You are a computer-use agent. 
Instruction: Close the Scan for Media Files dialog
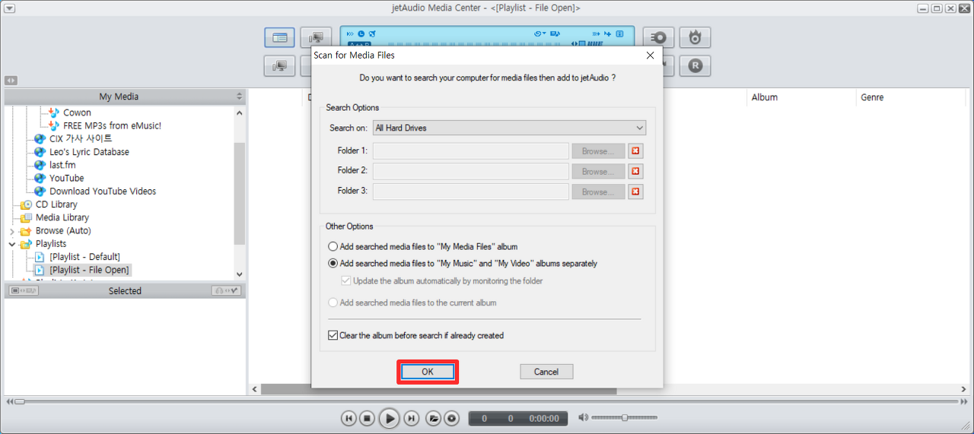pyautogui.click(x=650, y=55)
